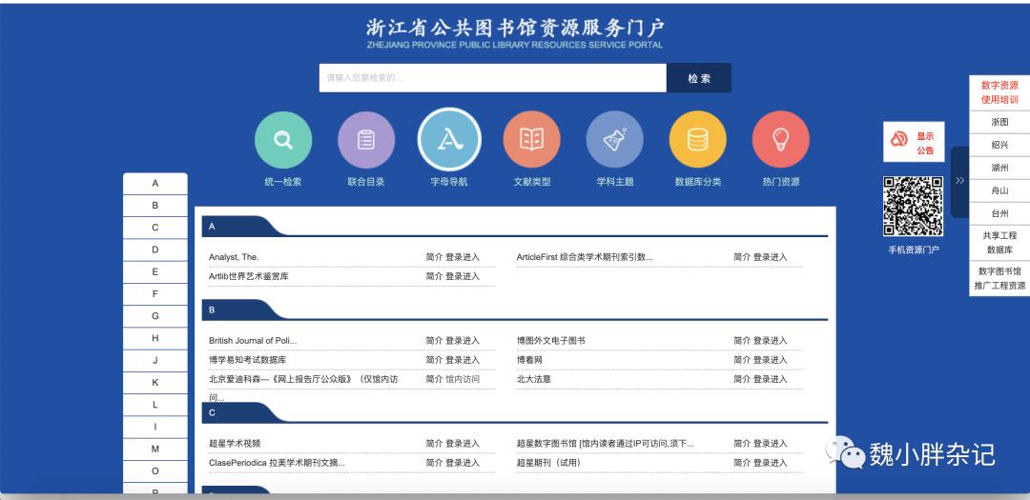Jump to letter O in the index

(x=155, y=471)
